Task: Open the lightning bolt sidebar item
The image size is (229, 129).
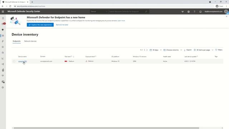Action: 3,41
